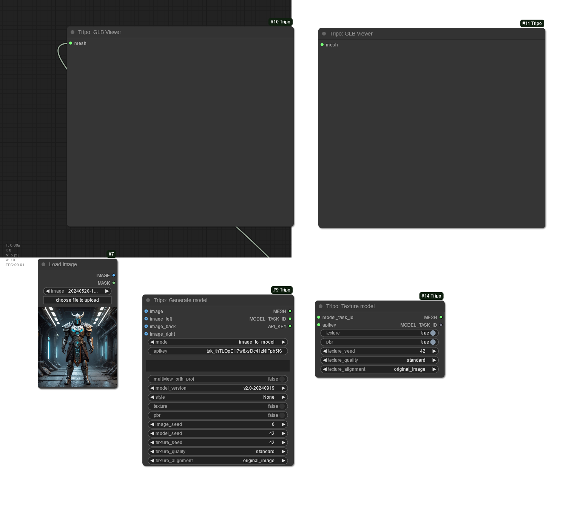The image size is (583, 515).
Task: Select next image with right arrow in Load Image
Action: click(107, 291)
